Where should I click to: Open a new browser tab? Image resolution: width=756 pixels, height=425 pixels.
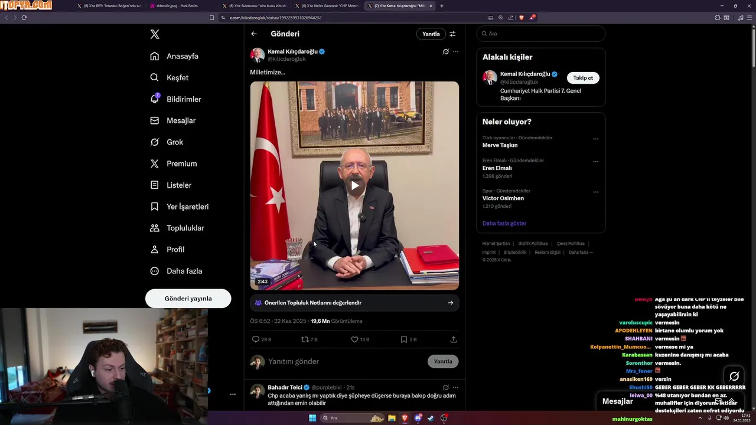pyautogui.click(x=442, y=6)
